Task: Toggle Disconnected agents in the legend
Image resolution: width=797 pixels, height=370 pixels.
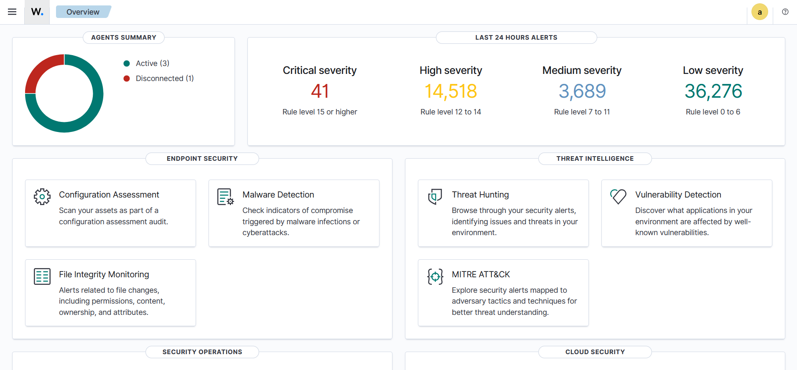Action: pyautogui.click(x=164, y=79)
